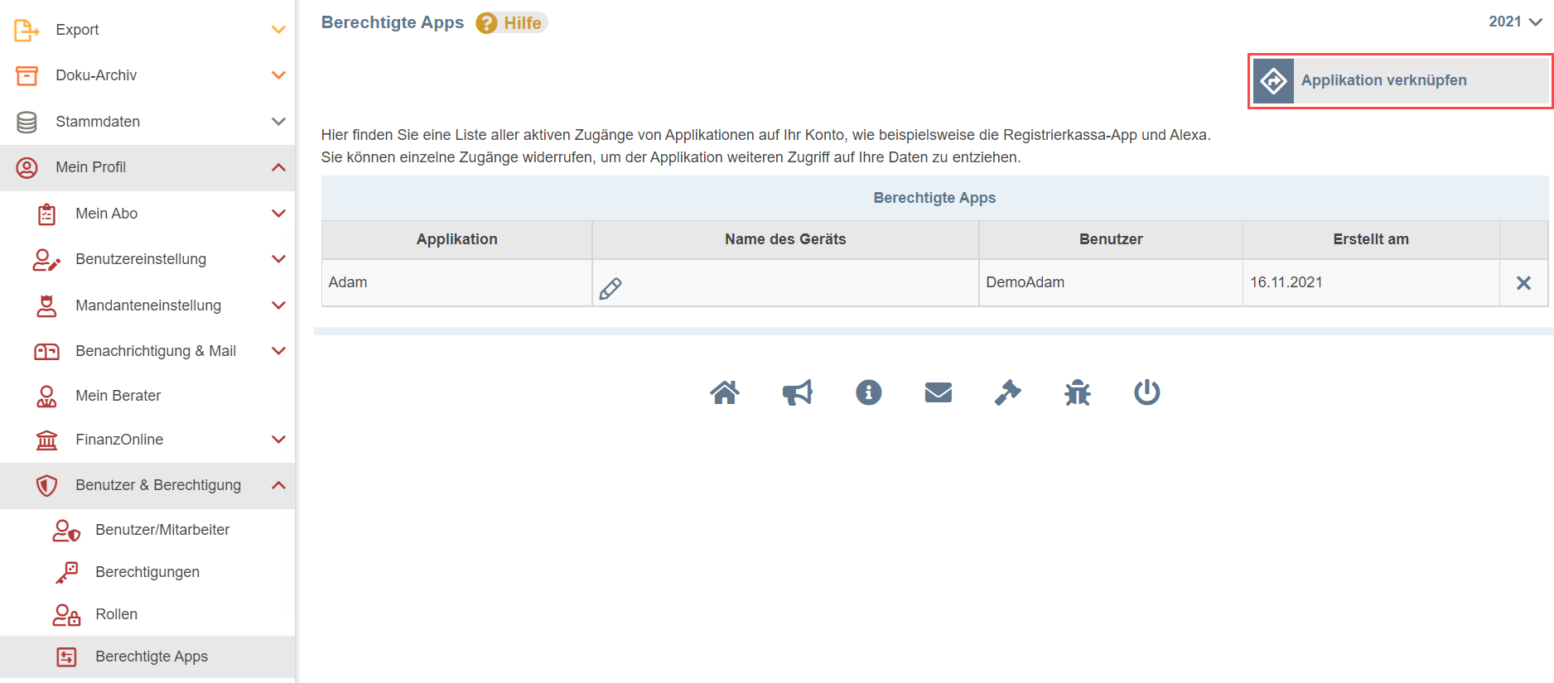This screenshot has width=1554, height=683.
Task: Click the Mandanteneinstellung person icon
Action: (46, 306)
